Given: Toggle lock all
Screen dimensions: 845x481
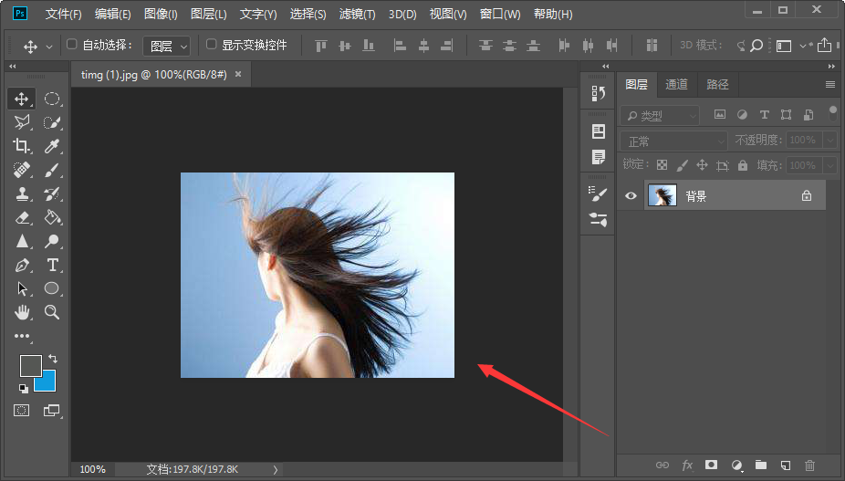Looking at the screenshot, I should [743, 165].
